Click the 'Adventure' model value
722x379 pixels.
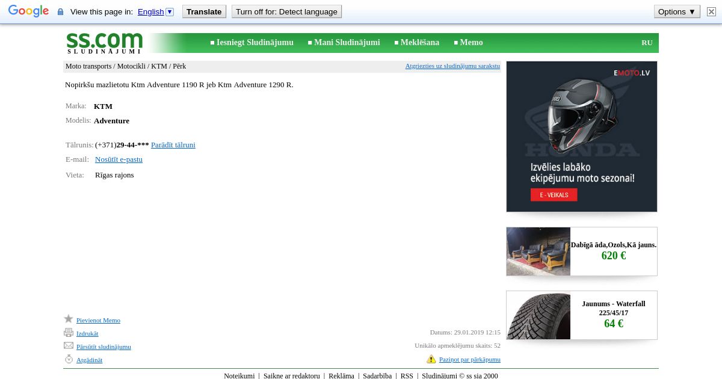pyautogui.click(x=111, y=121)
